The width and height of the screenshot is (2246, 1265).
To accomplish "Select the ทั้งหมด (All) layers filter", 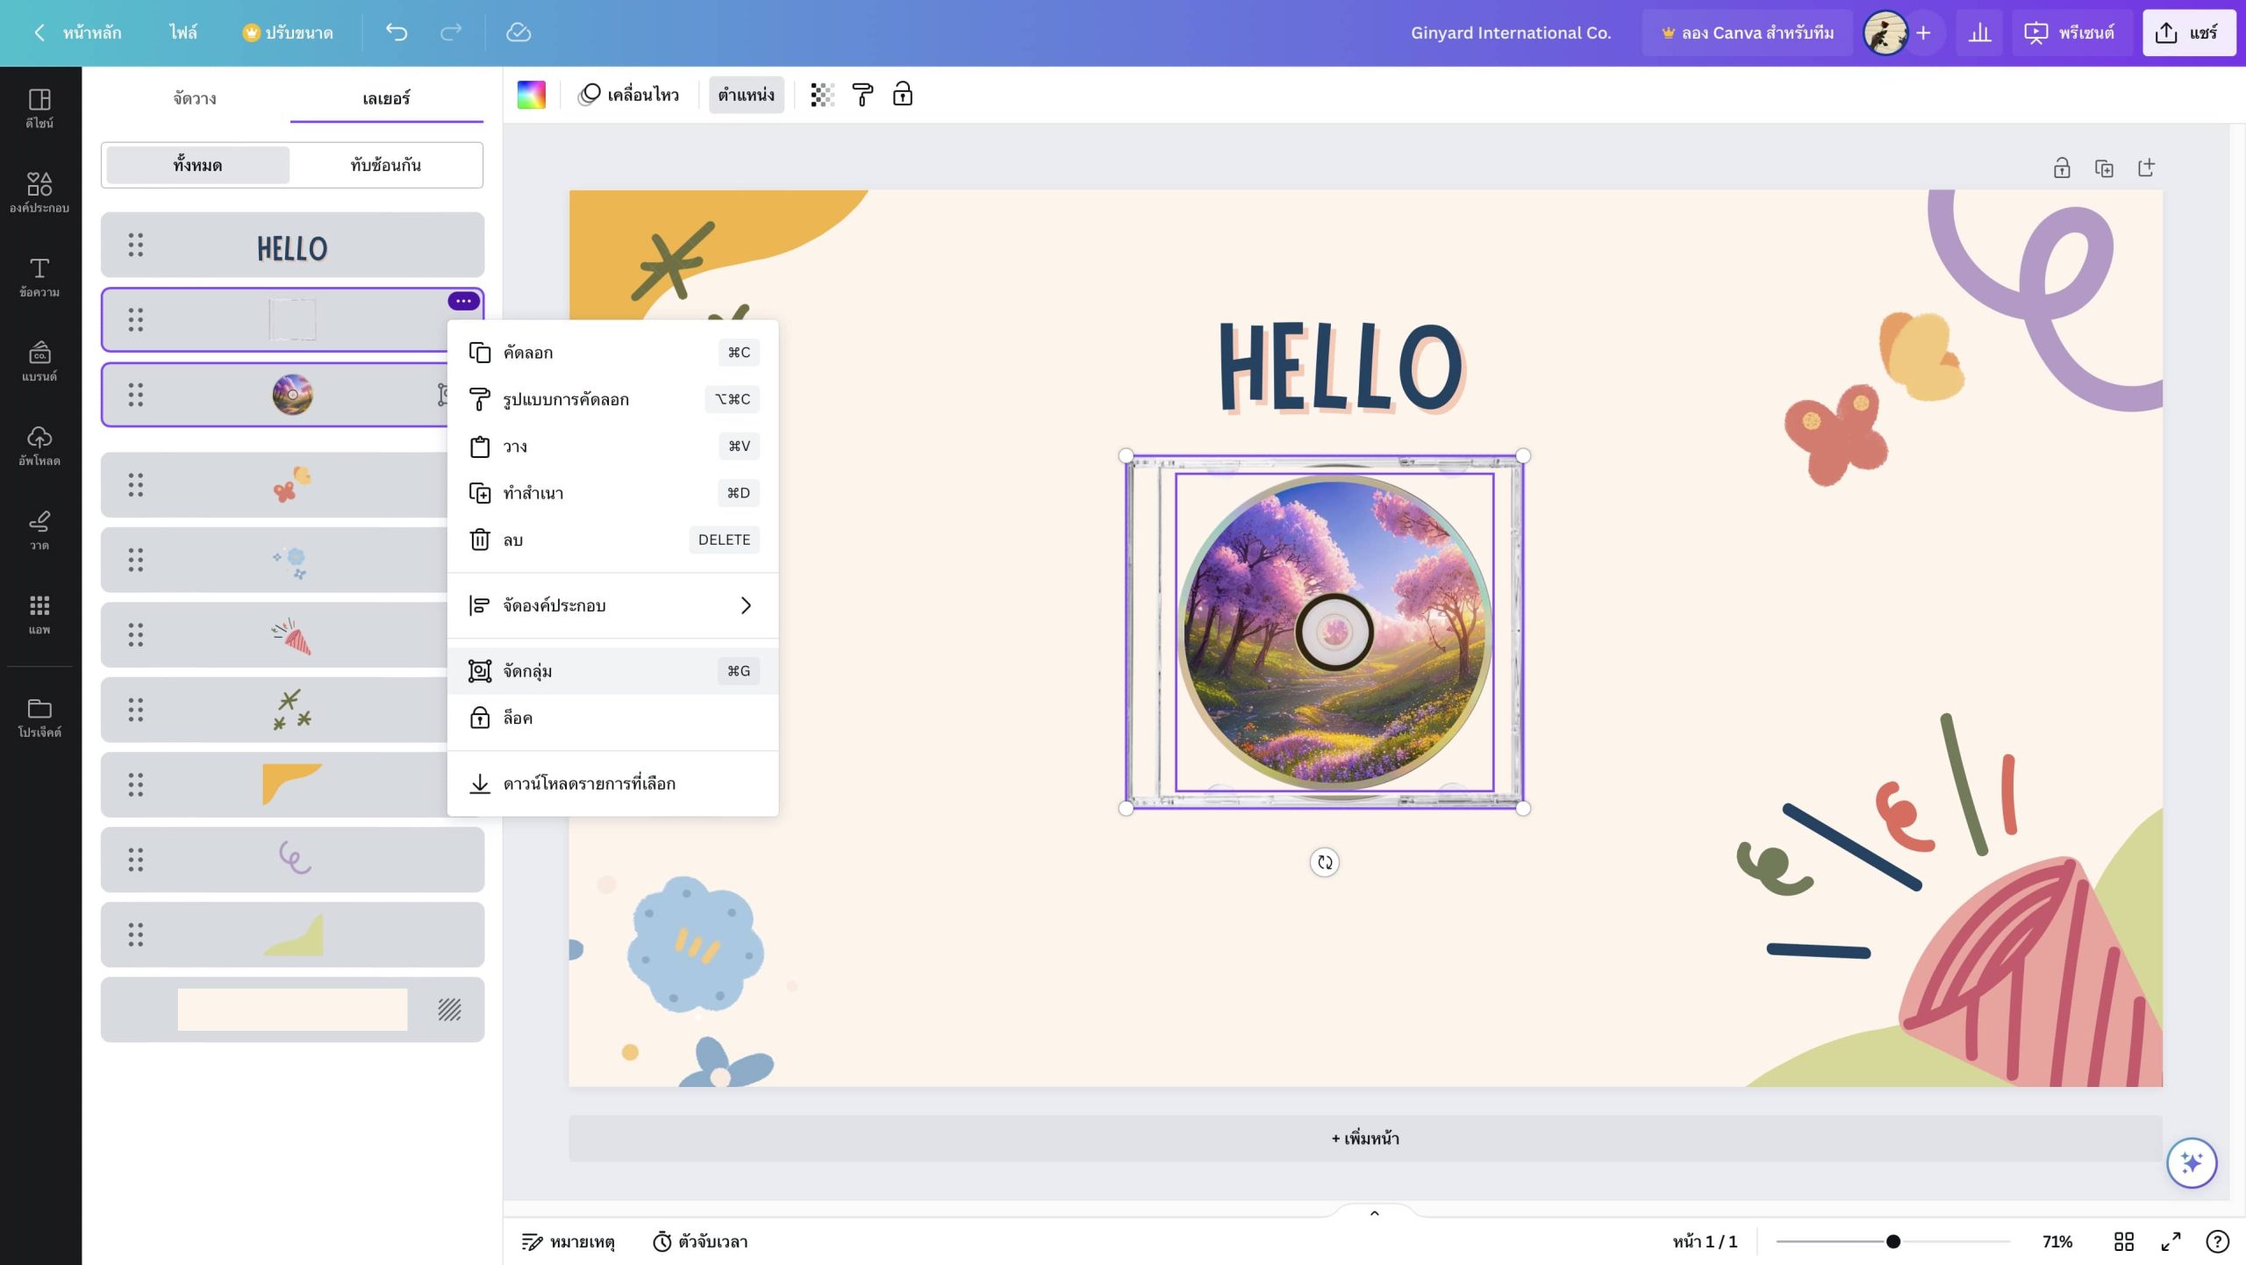I will pyautogui.click(x=197, y=165).
